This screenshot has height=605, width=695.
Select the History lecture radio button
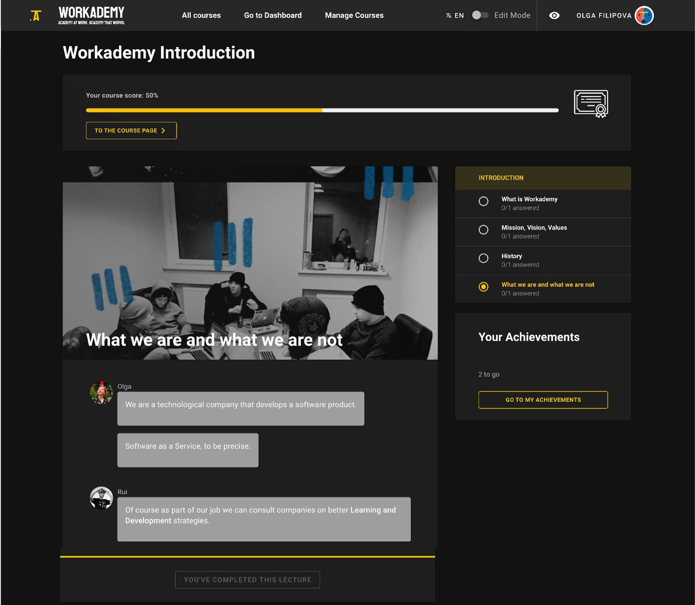(483, 258)
